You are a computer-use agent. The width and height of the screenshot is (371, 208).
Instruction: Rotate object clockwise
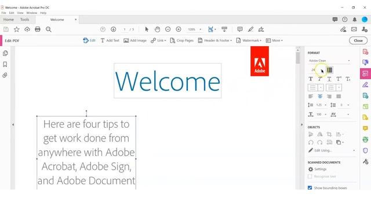click(320, 142)
